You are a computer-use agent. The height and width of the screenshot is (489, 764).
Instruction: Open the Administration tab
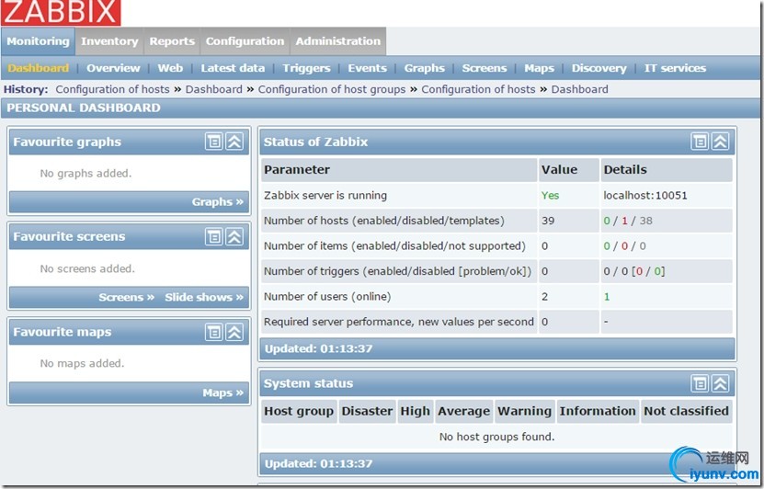coord(338,41)
